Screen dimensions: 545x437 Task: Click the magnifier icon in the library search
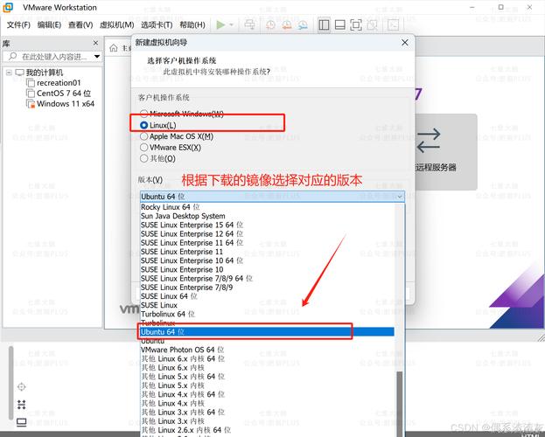pos(12,56)
